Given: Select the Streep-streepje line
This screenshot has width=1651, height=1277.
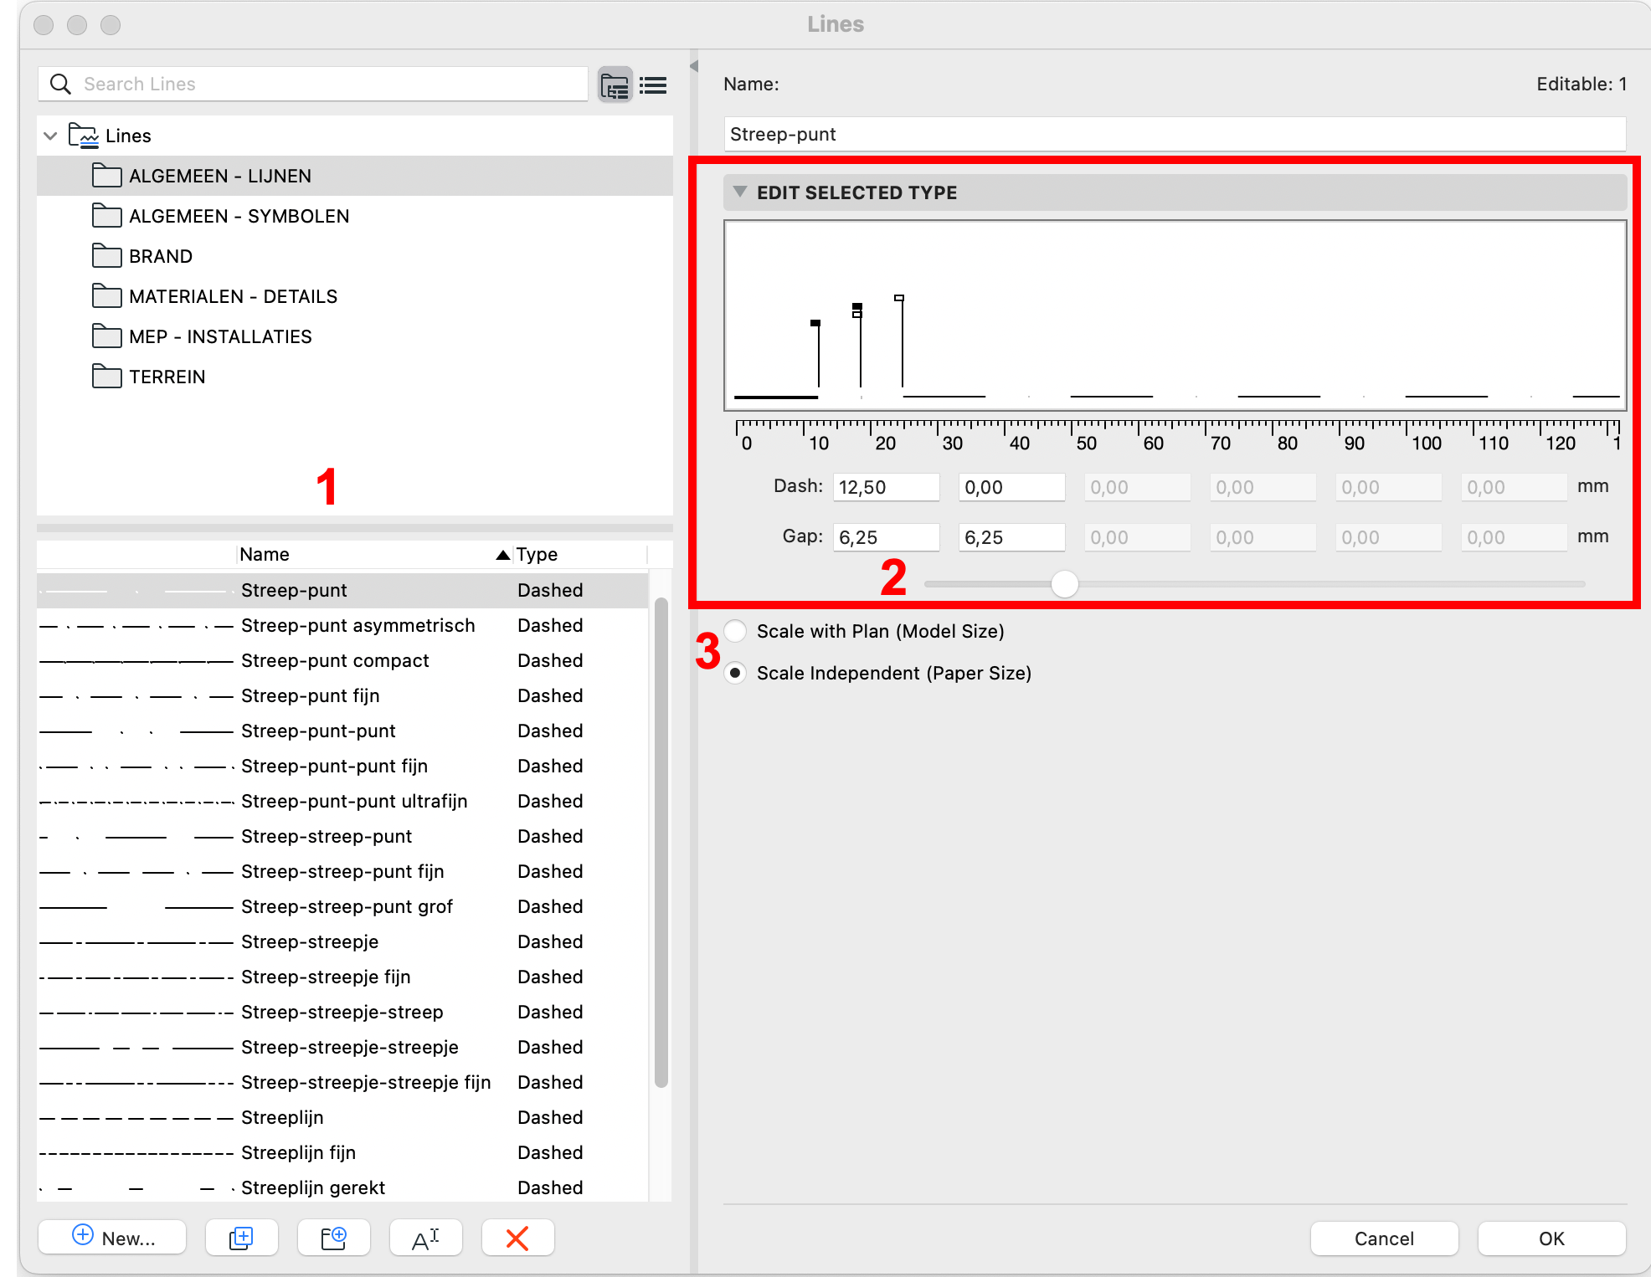Looking at the screenshot, I should [342, 941].
